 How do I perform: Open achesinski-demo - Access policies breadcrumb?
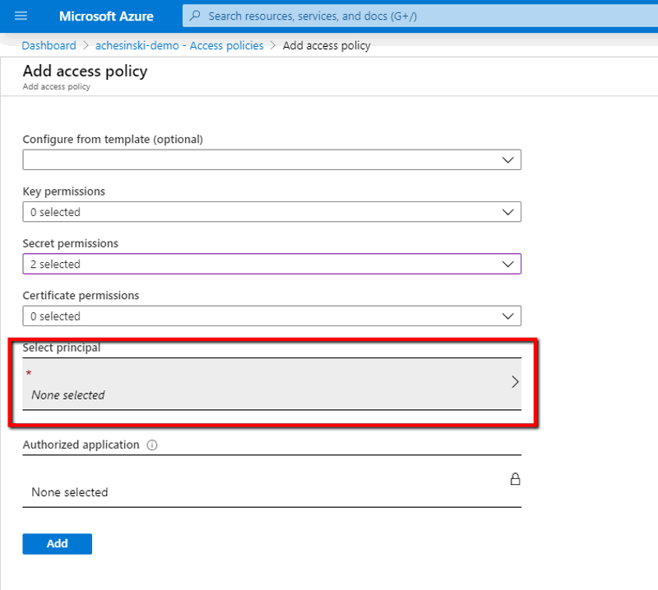179,46
